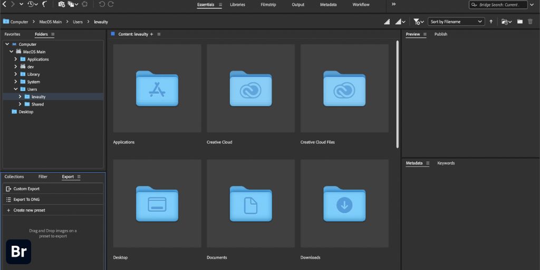This screenshot has height=270, width=540.
Task: Select the Creative Cloud folder thumbnail
Action: coord(250,88)
